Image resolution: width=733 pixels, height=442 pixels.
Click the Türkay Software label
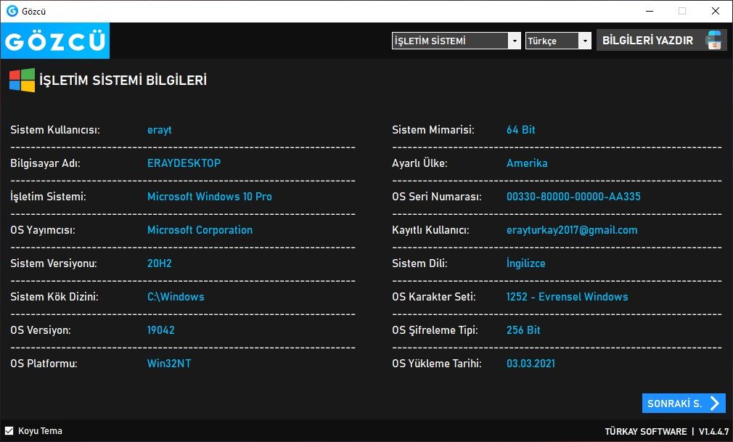646,431
